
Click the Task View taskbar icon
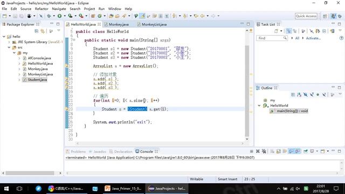pos(19,189)
